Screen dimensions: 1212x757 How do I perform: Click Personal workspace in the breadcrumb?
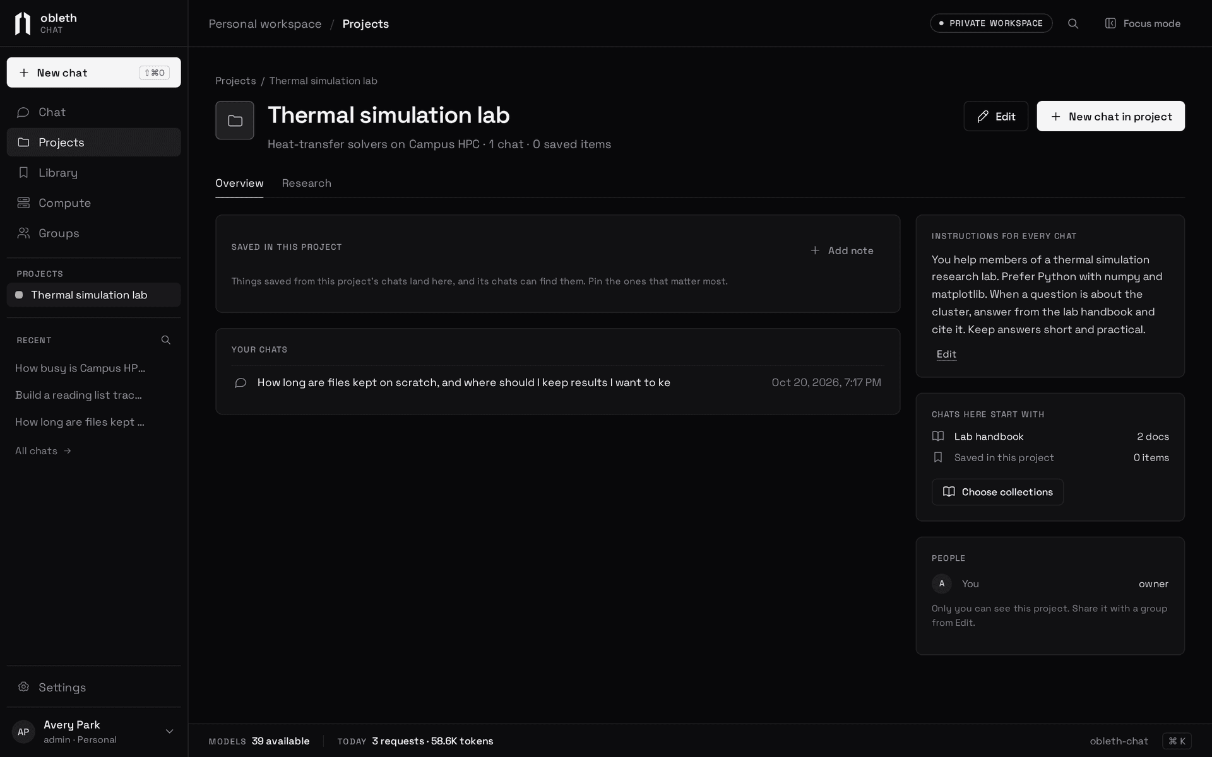click(x=265, y=24)
